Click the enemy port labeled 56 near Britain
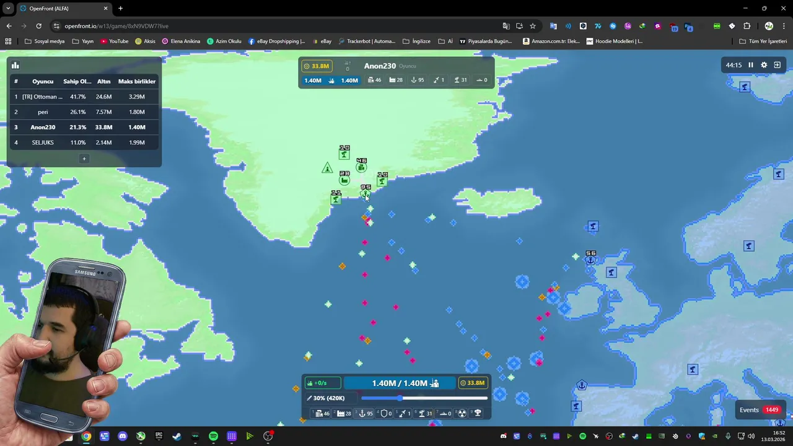 (590, 260)
